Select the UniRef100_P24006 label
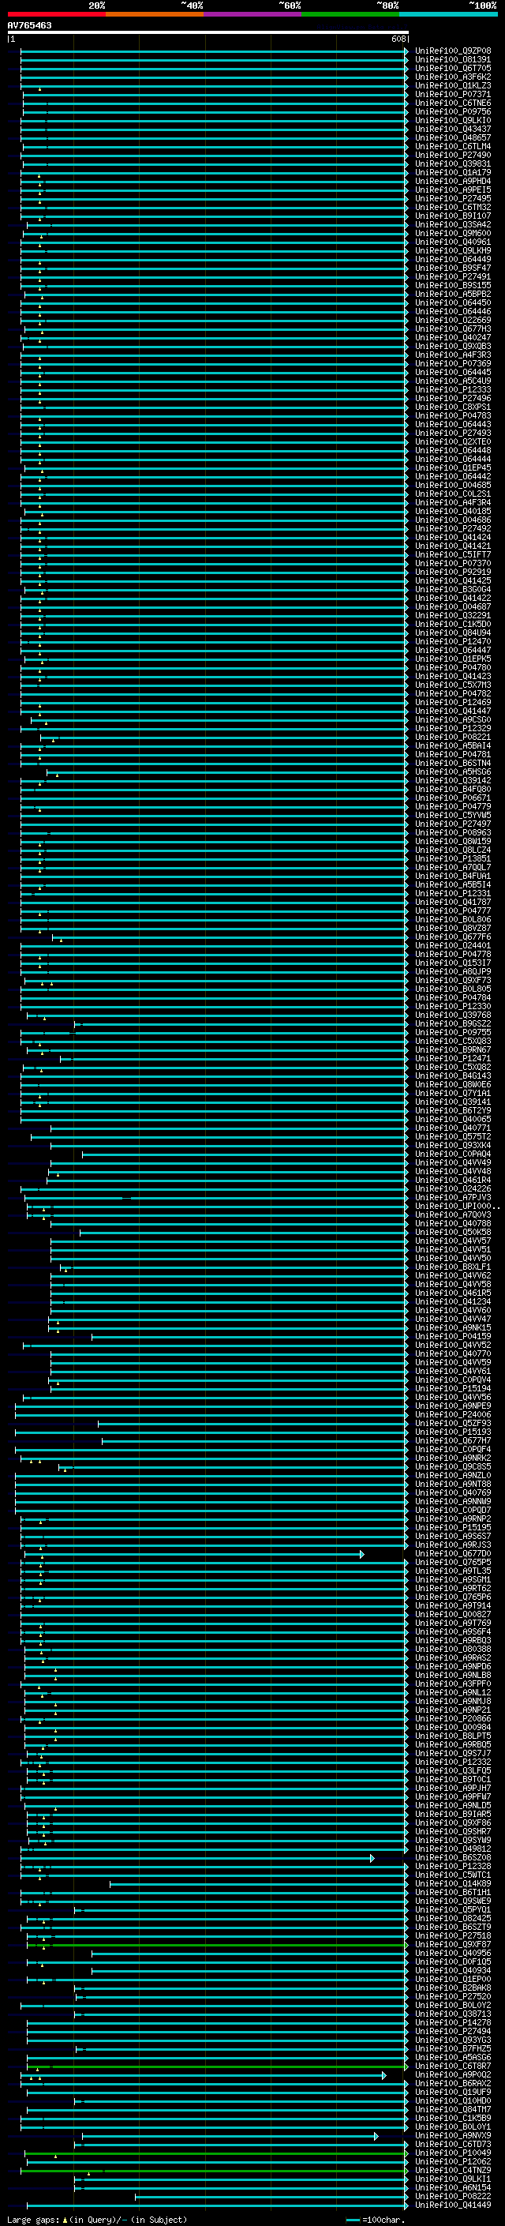The height and width of the screenshot is (2226, 505). 452,1414
